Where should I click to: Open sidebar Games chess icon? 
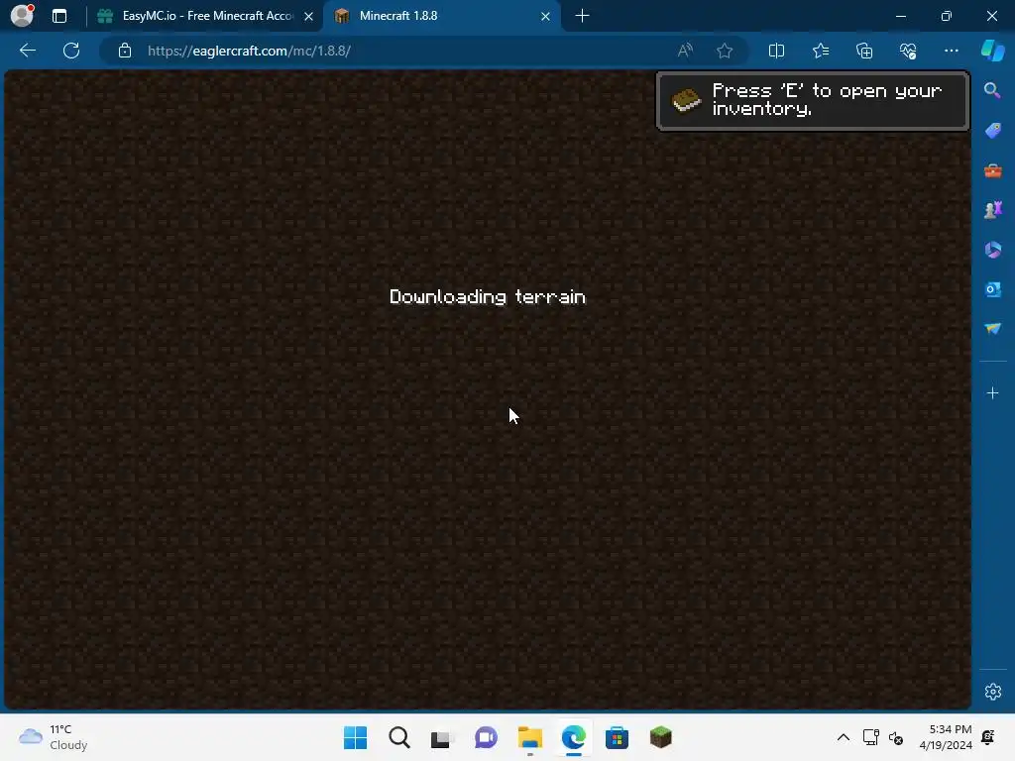(992, 210)
